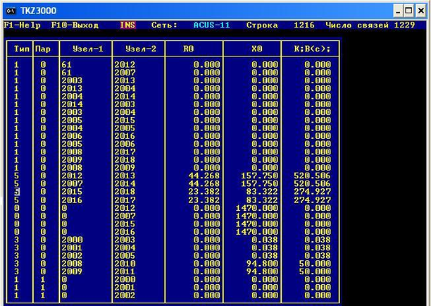Select Узел-2 cell 2010
Viewport: 431px width, 306px height.
pyautogui.click(x=125, y=264)
